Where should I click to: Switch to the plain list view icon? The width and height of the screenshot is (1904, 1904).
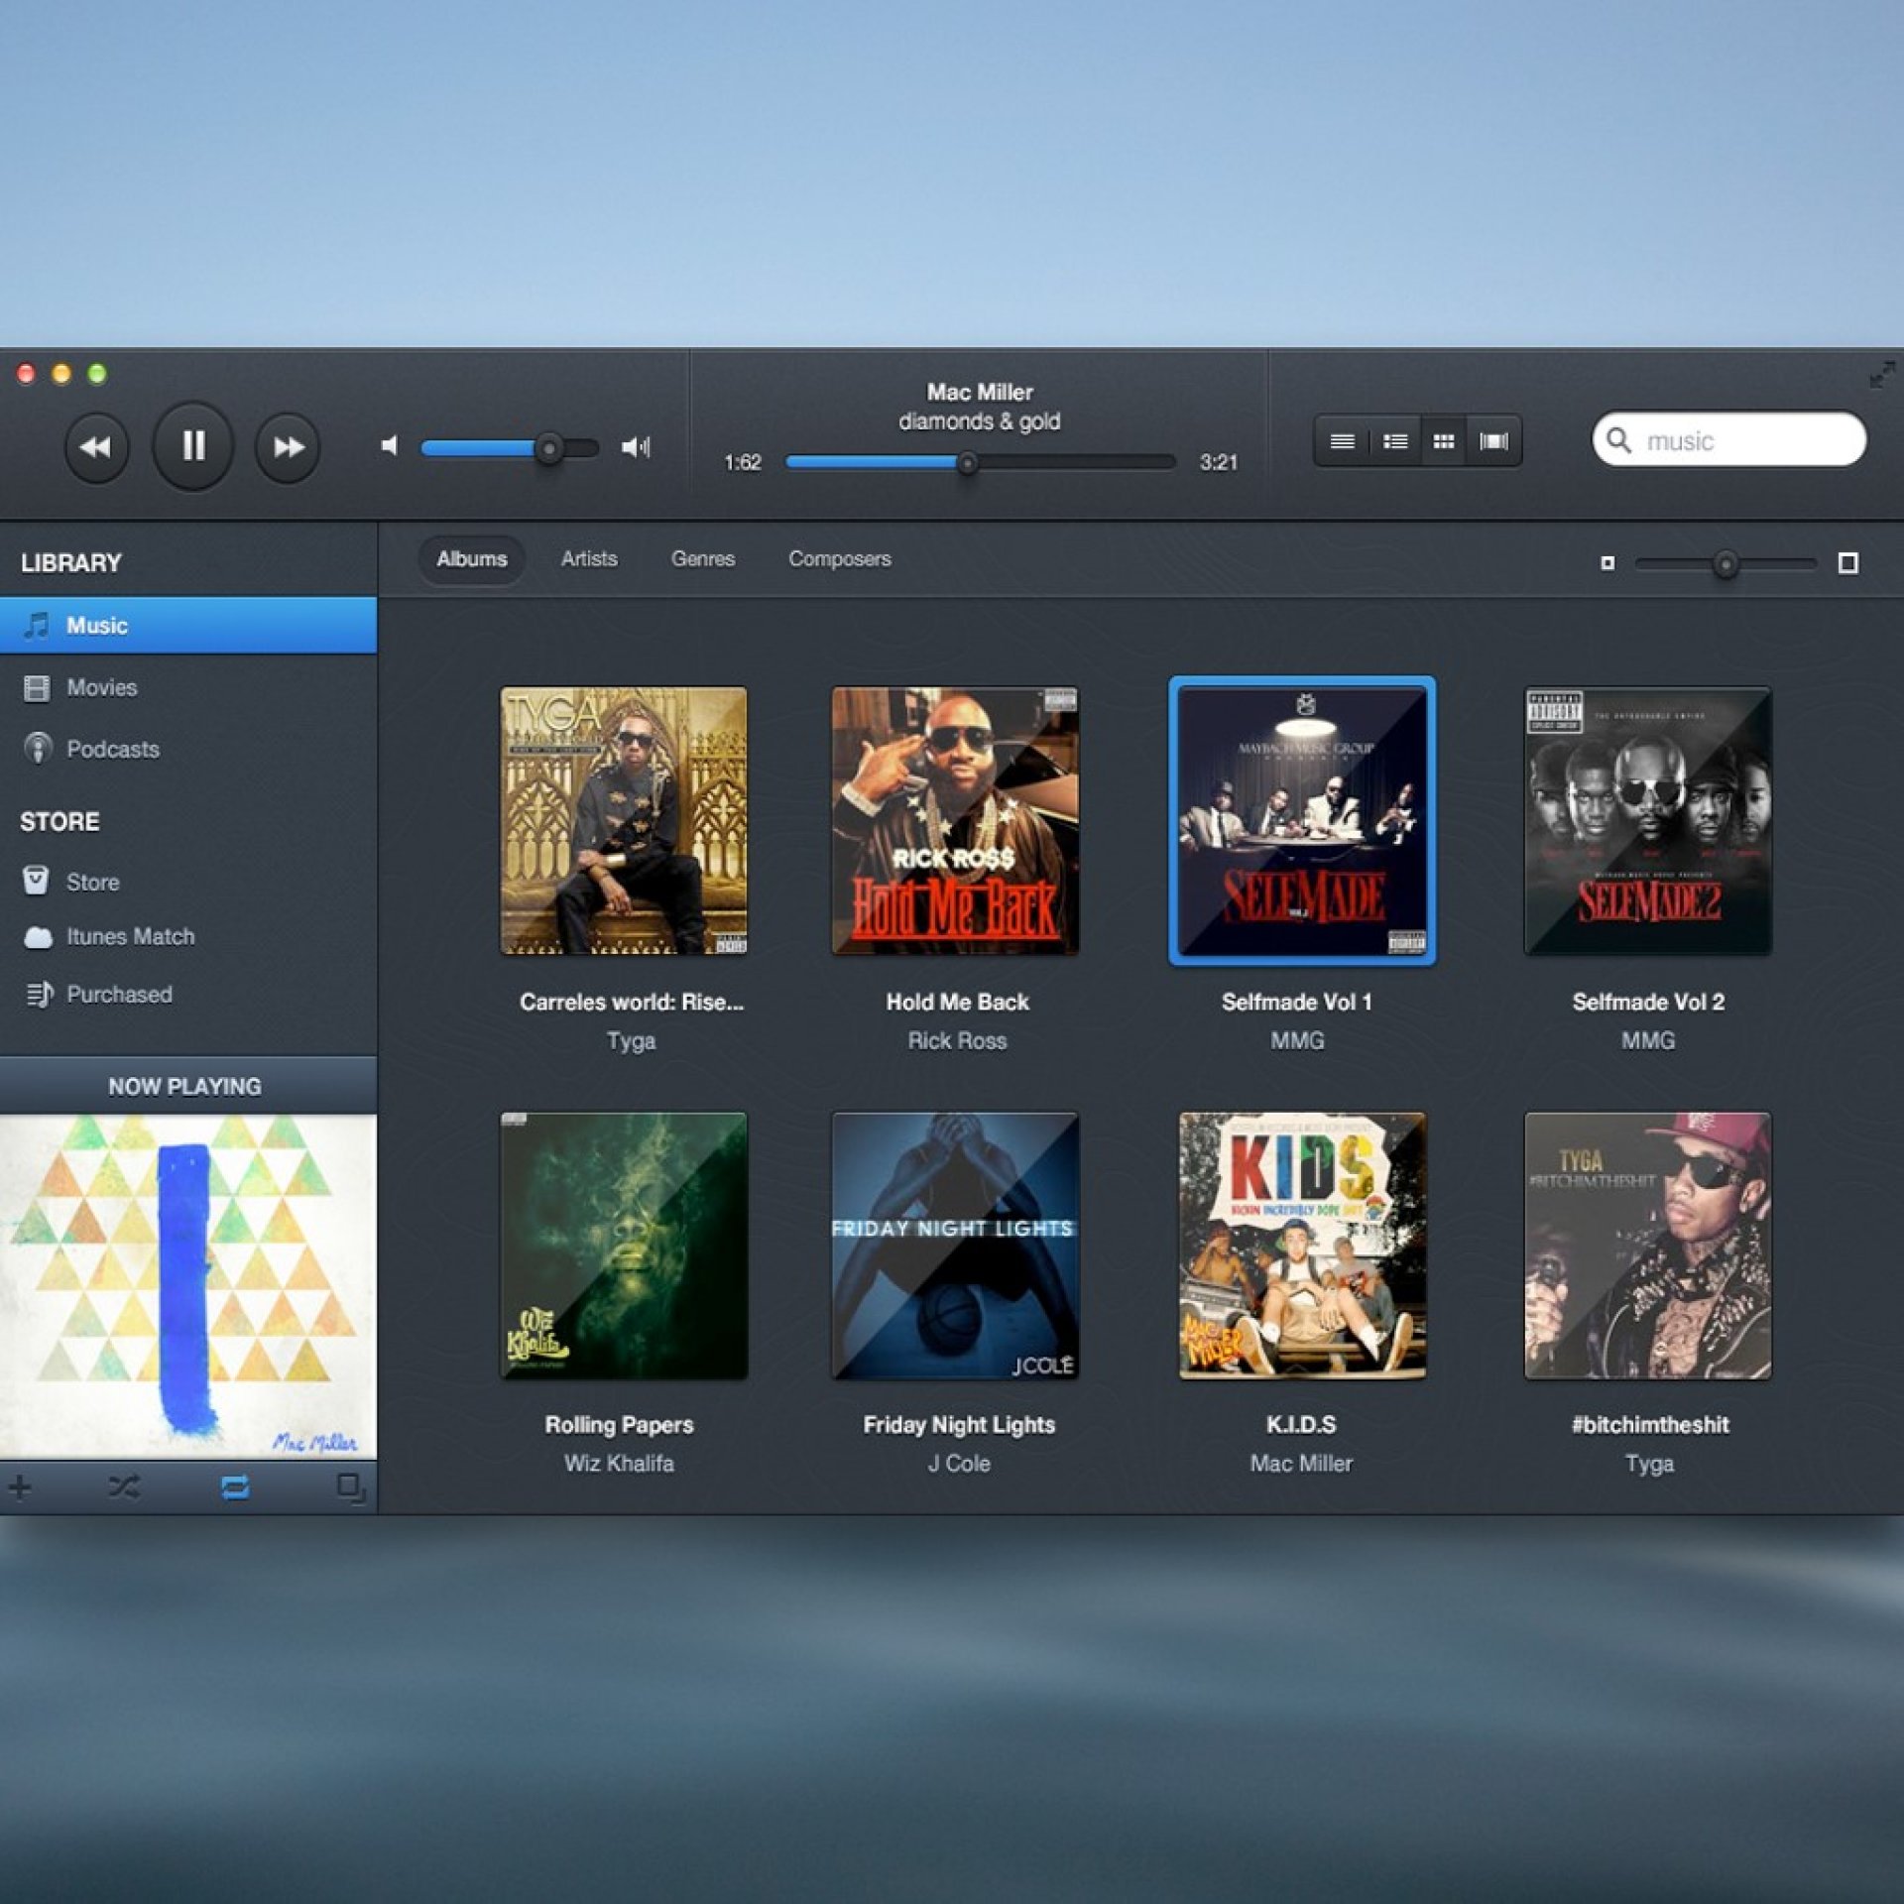pos(1342,441)
